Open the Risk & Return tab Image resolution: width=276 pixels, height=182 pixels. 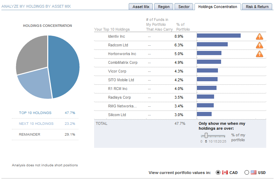coord(257,7)
